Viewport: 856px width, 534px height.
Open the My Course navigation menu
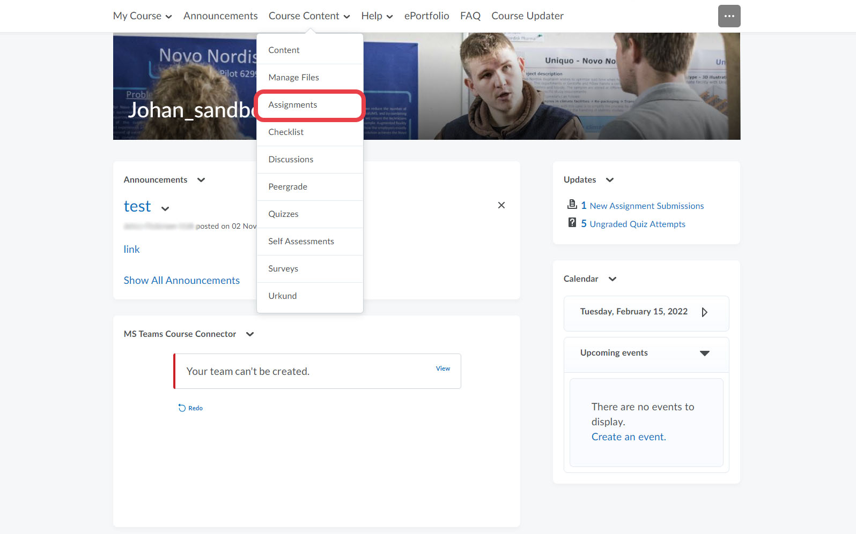[142, 16]
